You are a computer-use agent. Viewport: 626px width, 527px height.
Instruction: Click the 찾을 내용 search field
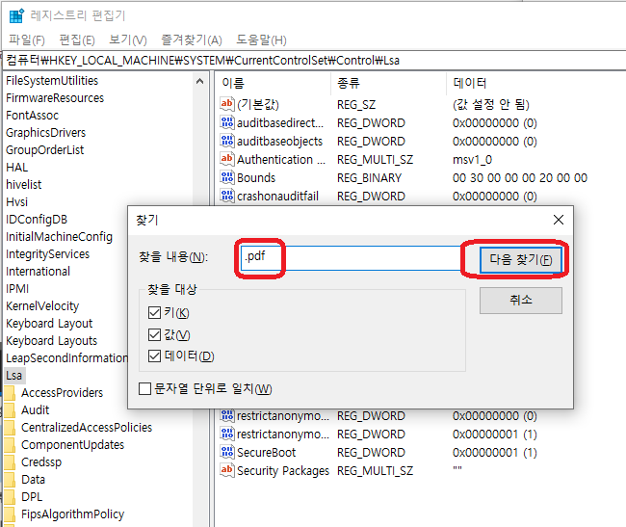[x=352, y=258]
